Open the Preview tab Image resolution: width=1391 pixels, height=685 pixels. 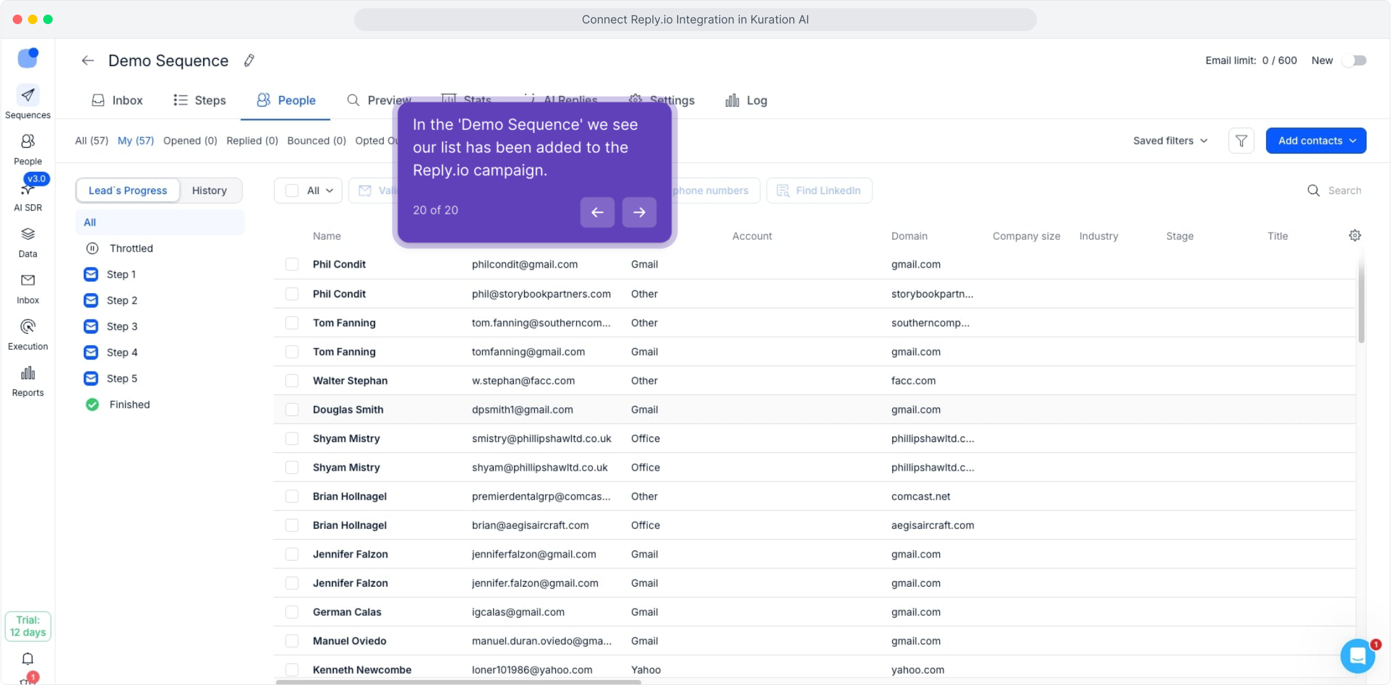tap(379, 100)
